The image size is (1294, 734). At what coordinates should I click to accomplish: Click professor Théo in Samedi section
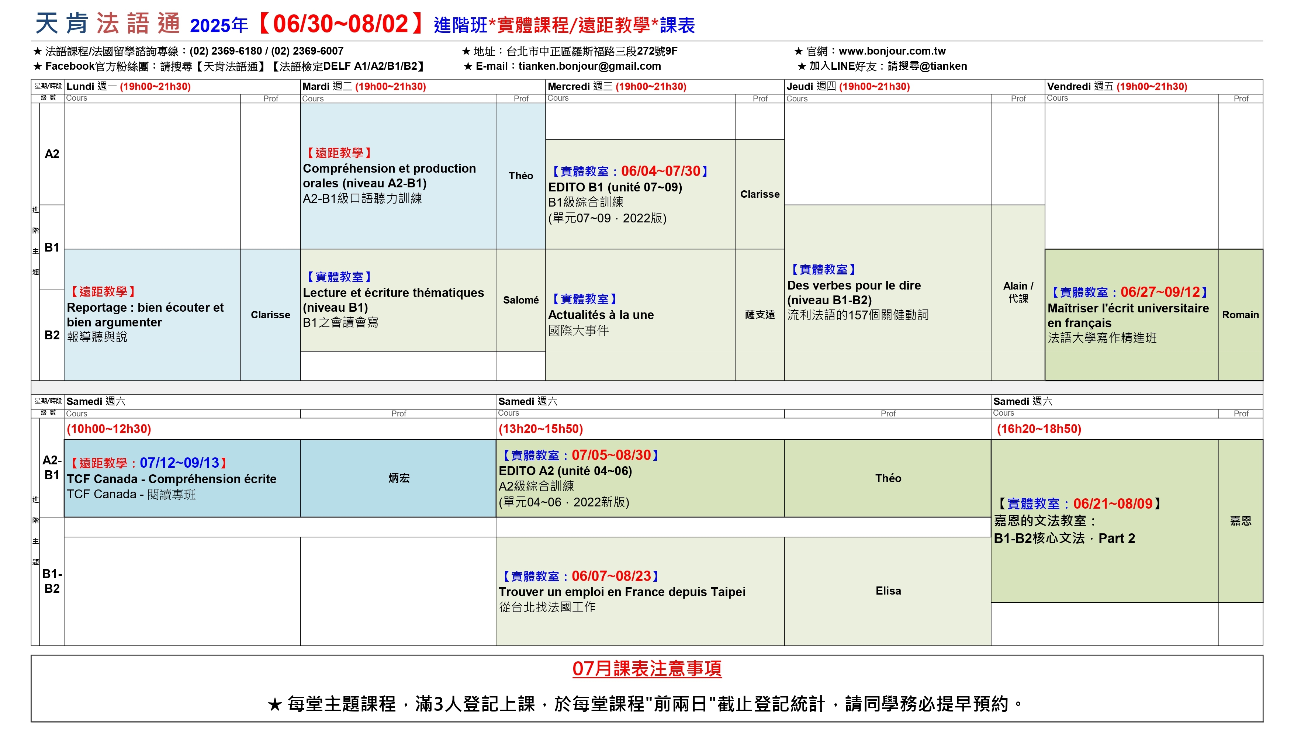point(888,478)
